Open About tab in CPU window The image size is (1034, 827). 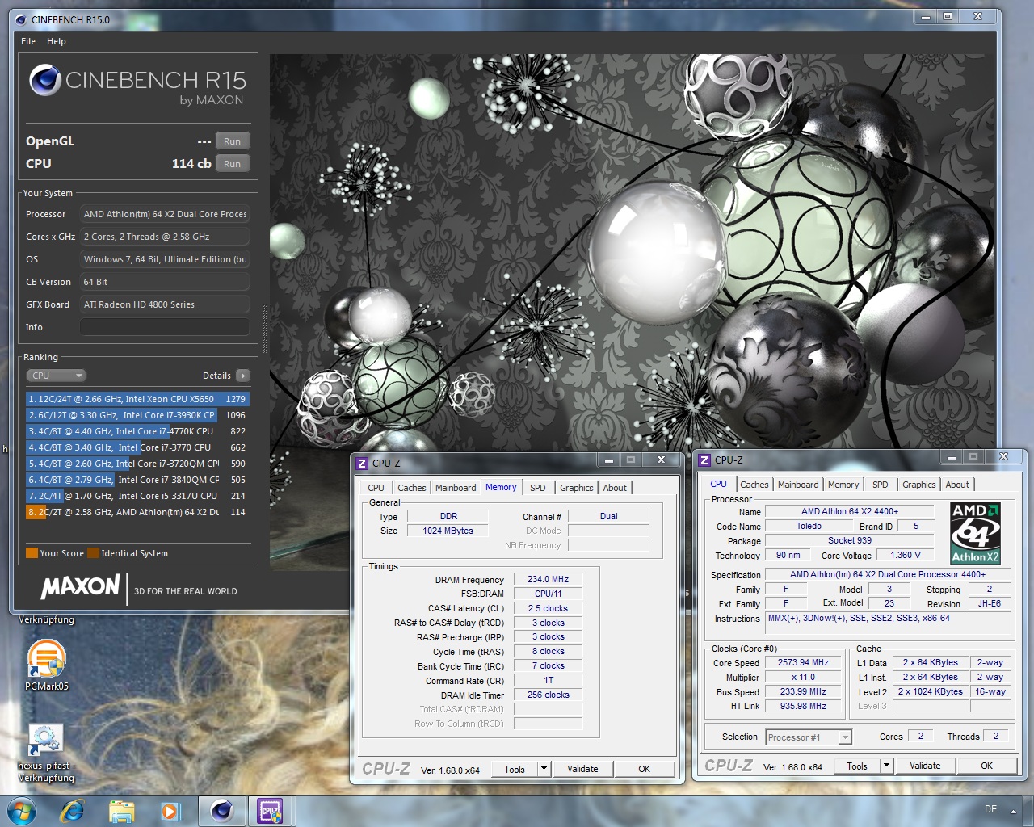[x=957, y=485]
